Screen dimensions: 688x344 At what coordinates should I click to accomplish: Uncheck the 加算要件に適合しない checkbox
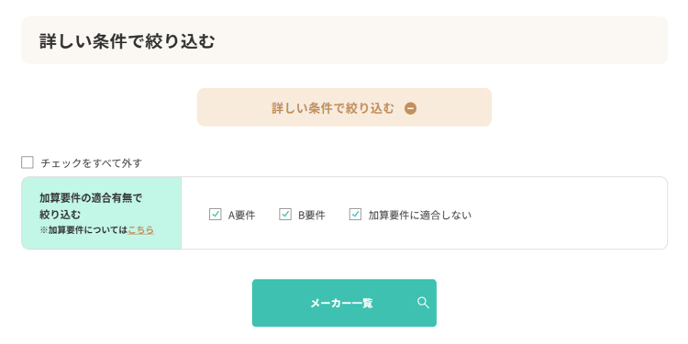pos(355,215)
